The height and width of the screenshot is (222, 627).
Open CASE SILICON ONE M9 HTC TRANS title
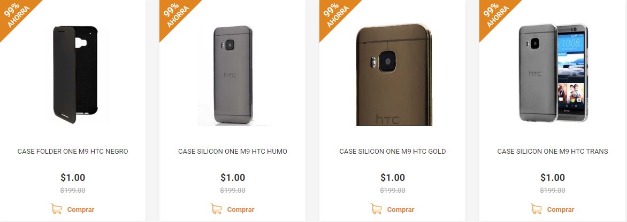click(553, 152)
